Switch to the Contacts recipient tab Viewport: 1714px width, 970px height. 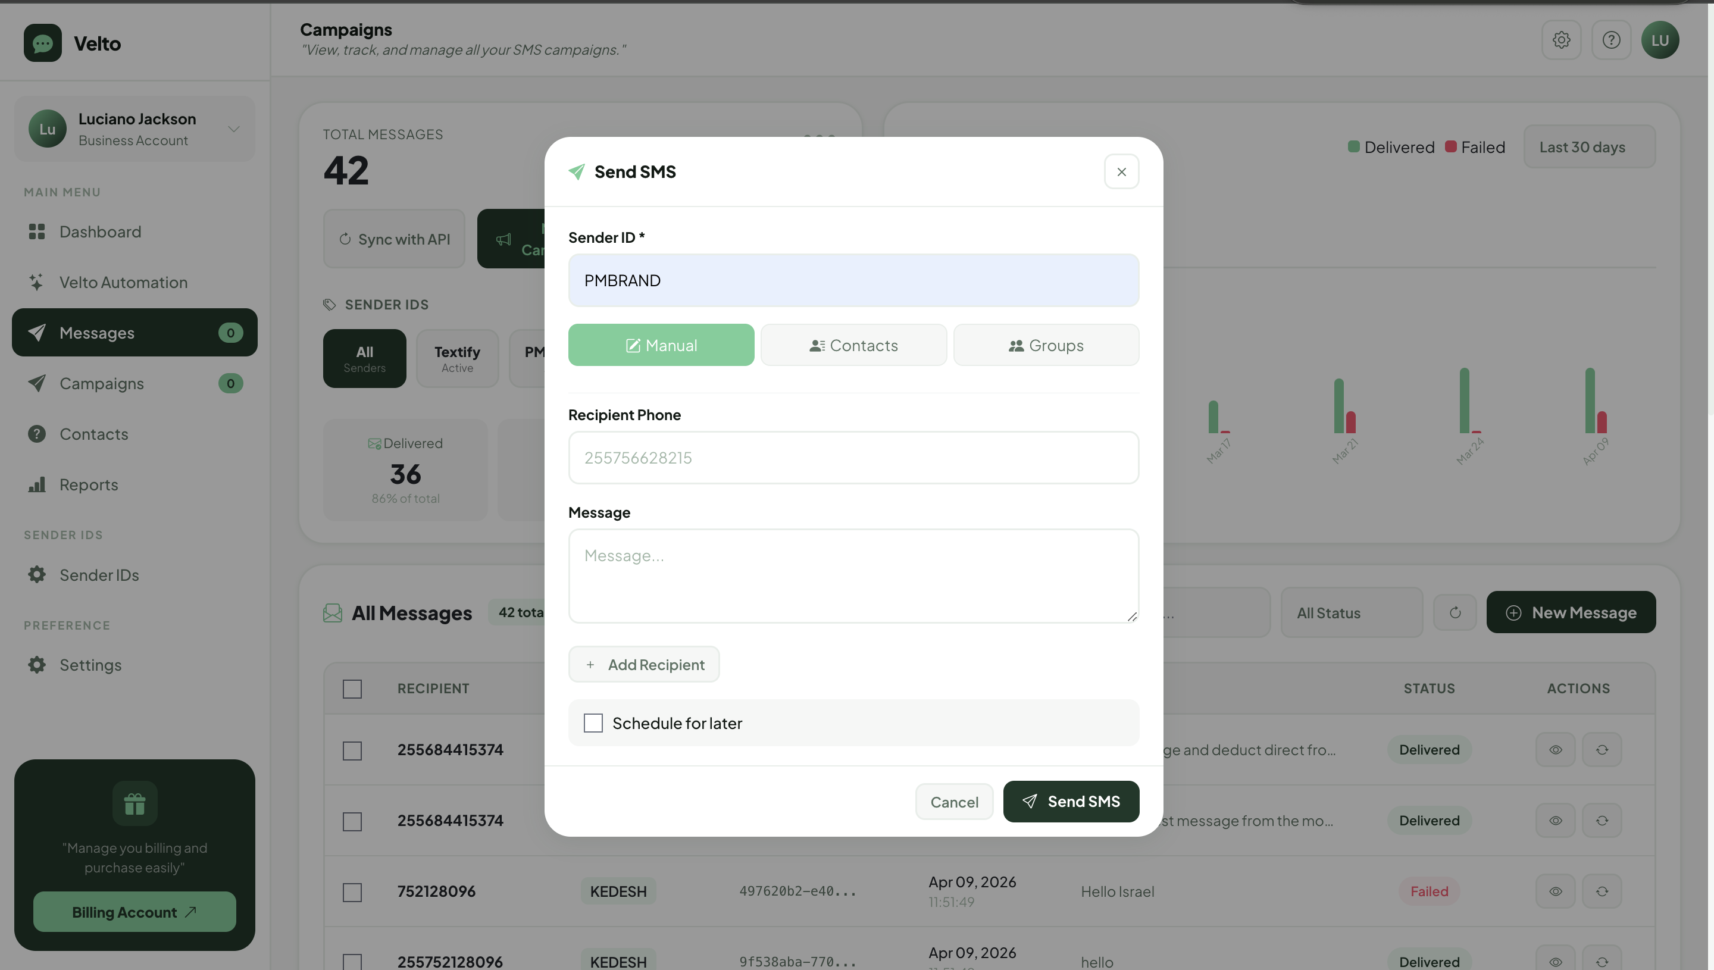(853, 345)
